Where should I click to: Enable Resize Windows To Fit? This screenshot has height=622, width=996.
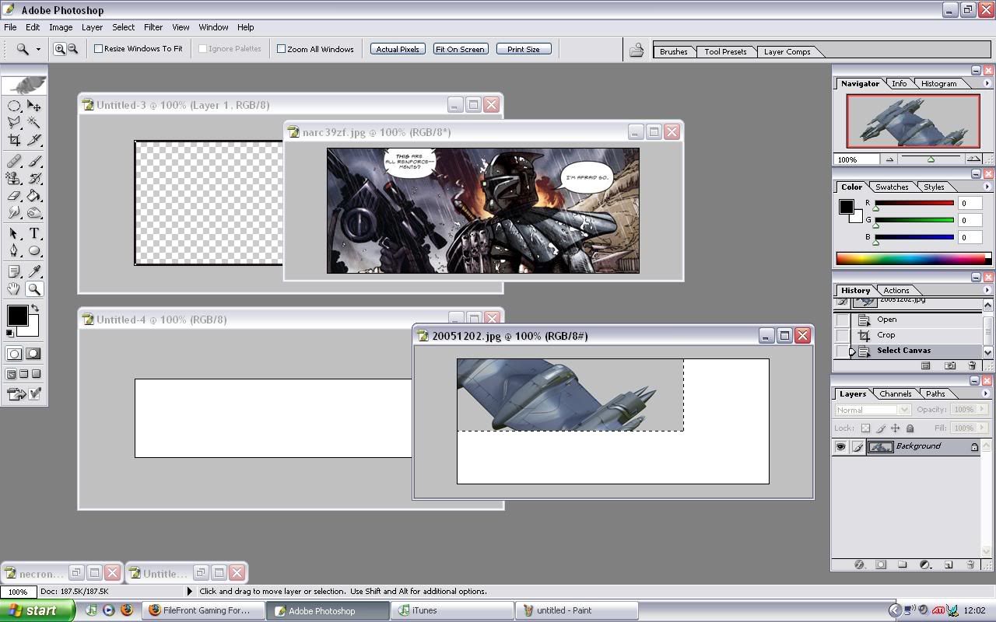coord(99,48)
